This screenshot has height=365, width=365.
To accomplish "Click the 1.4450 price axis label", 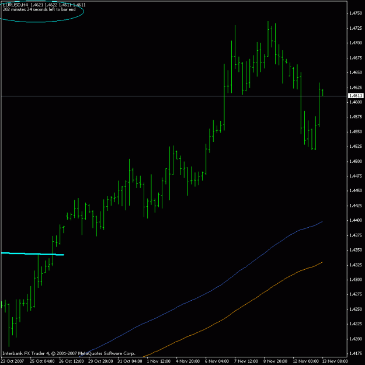I will pos(356,191).
